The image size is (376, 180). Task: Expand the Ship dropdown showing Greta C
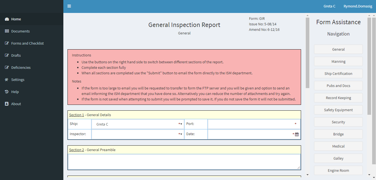point(138,124)
